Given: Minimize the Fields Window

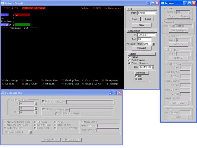Looking at the screenshot, I should pos(111,93).
